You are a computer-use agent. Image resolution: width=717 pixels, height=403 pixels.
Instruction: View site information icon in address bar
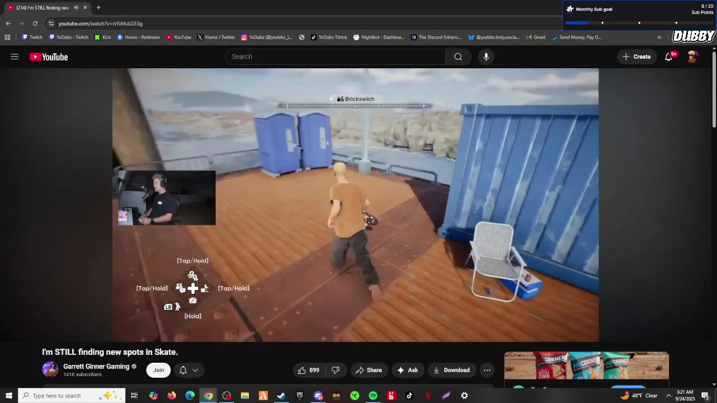tap(51, 24)
